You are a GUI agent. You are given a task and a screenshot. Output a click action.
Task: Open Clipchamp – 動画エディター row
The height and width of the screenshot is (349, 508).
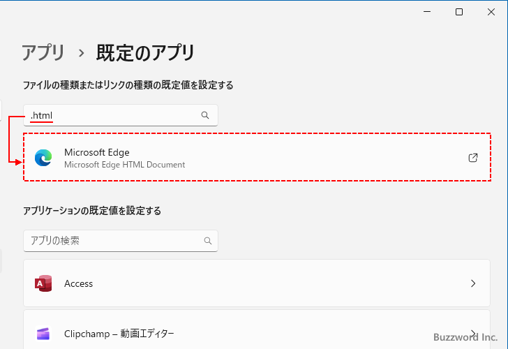[x=257, y=329]
